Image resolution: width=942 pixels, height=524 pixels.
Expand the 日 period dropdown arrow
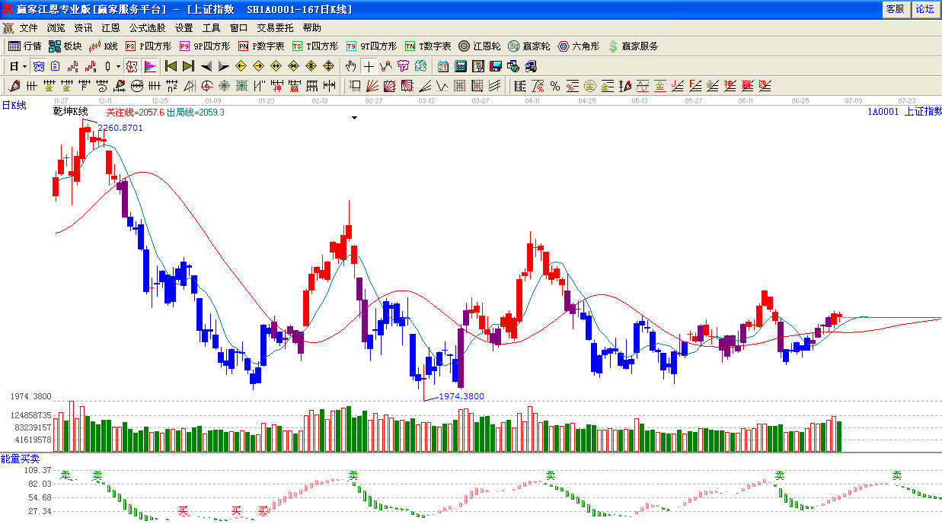click(24, 66)
